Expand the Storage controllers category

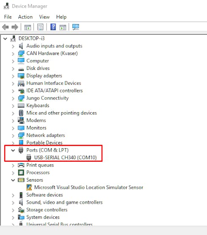(13, 210)
